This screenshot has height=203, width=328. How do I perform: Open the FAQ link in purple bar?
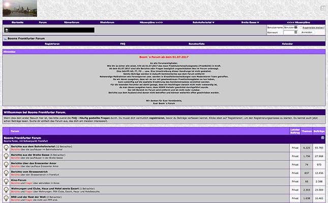pos(123,44)
